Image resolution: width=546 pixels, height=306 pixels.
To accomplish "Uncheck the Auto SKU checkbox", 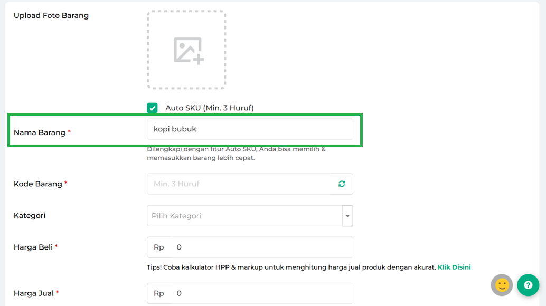I will [x=153, y=108].
